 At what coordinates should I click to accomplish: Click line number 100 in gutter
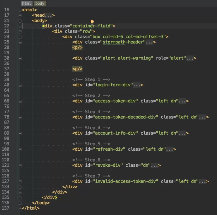pos(6,149)
